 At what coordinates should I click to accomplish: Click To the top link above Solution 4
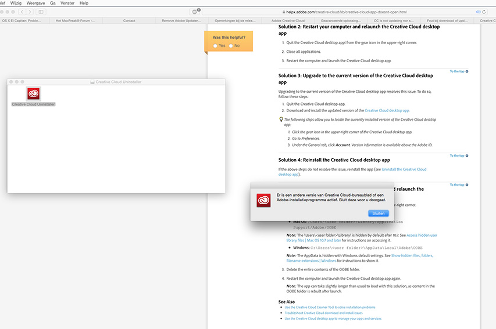point(459,156)
